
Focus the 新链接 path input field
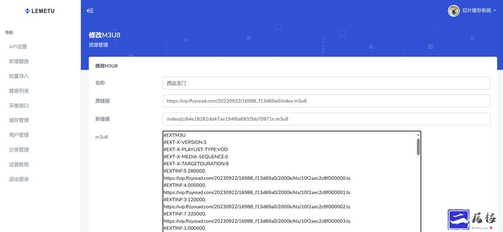(326, 119)
